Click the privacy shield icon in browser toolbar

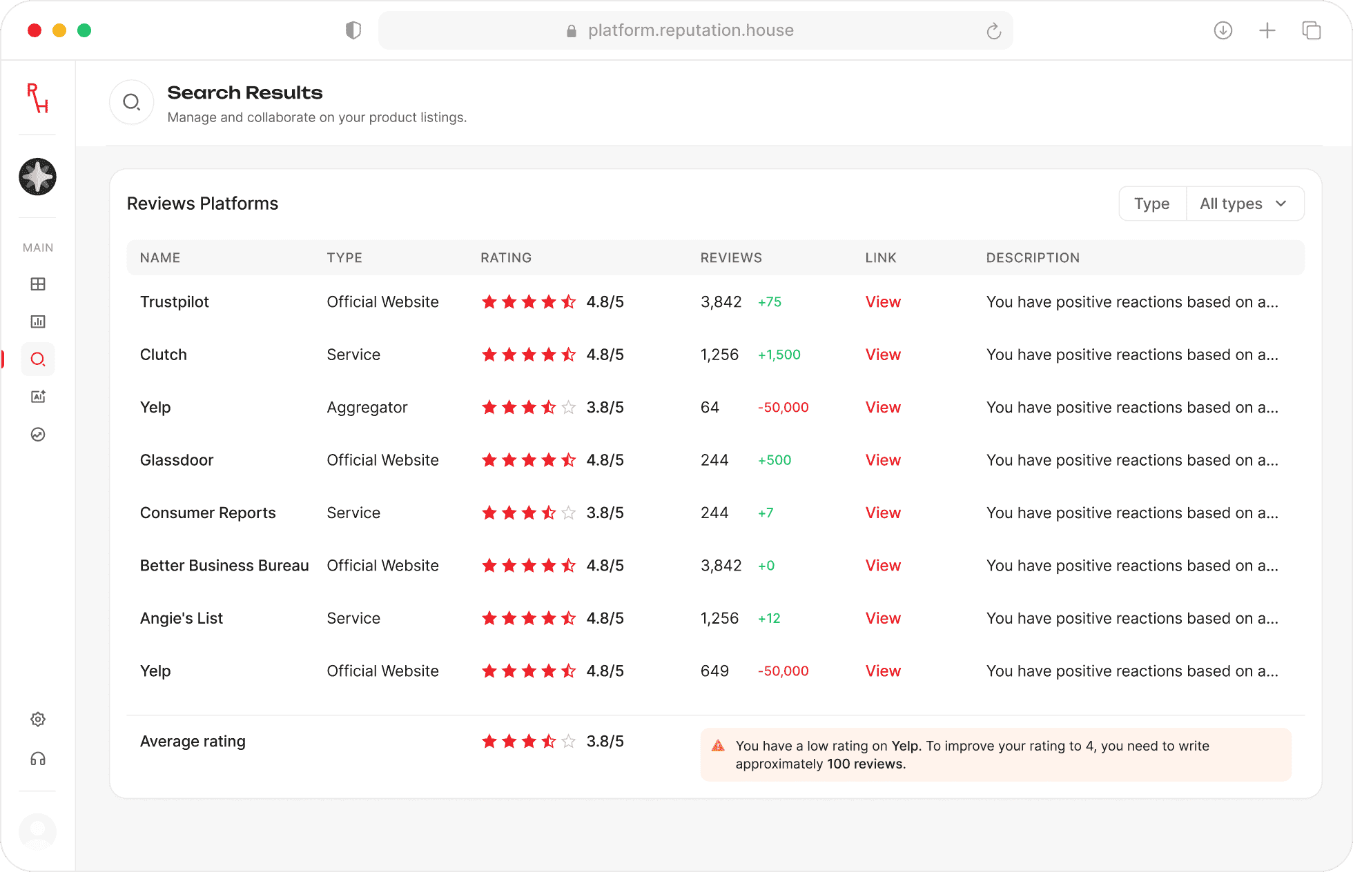pos(353,30)
